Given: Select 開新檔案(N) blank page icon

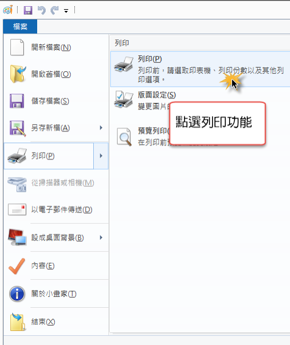Looking at the screenshot, I should pos(17,47).
